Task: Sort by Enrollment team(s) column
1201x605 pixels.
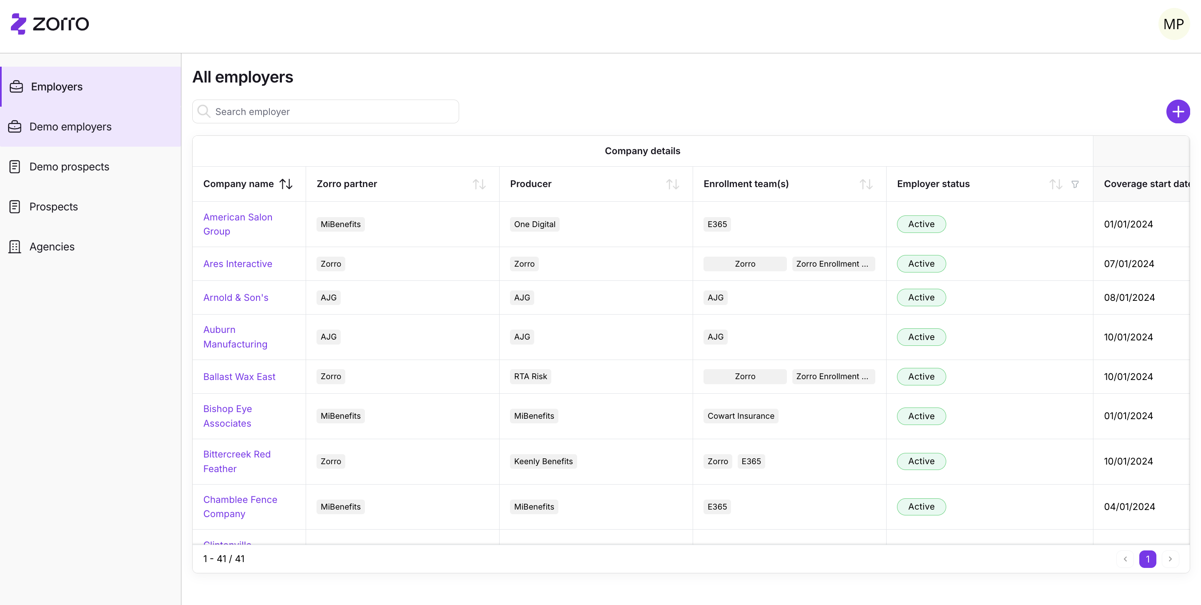Action: 866,184
